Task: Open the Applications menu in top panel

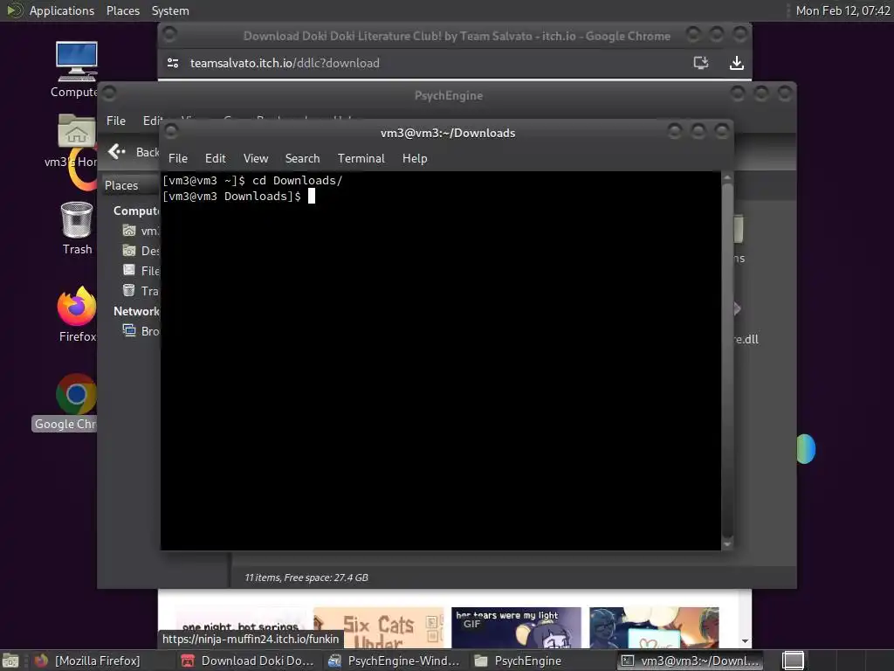Action: [62, 10]
